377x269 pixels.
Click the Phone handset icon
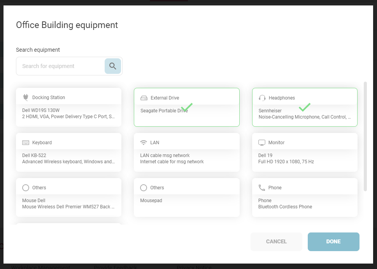pos(262,188)
